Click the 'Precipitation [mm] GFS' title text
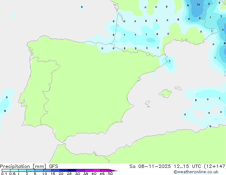This screenshot has height=175, width=226. click(x=29, y=166)
